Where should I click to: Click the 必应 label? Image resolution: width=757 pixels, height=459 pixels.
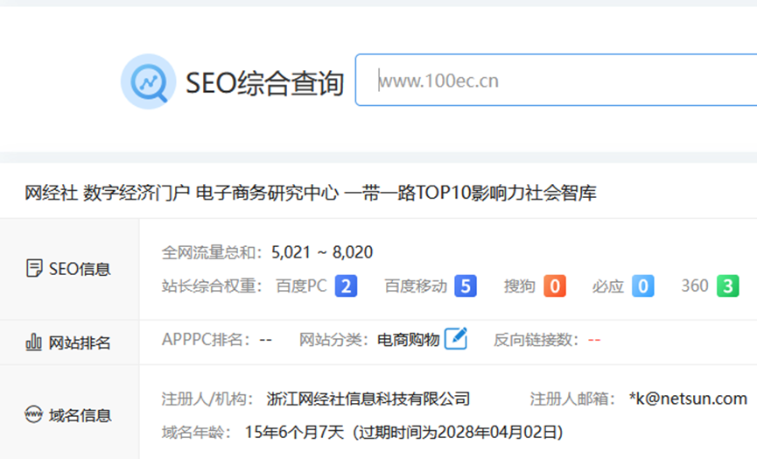click(608, 286)
